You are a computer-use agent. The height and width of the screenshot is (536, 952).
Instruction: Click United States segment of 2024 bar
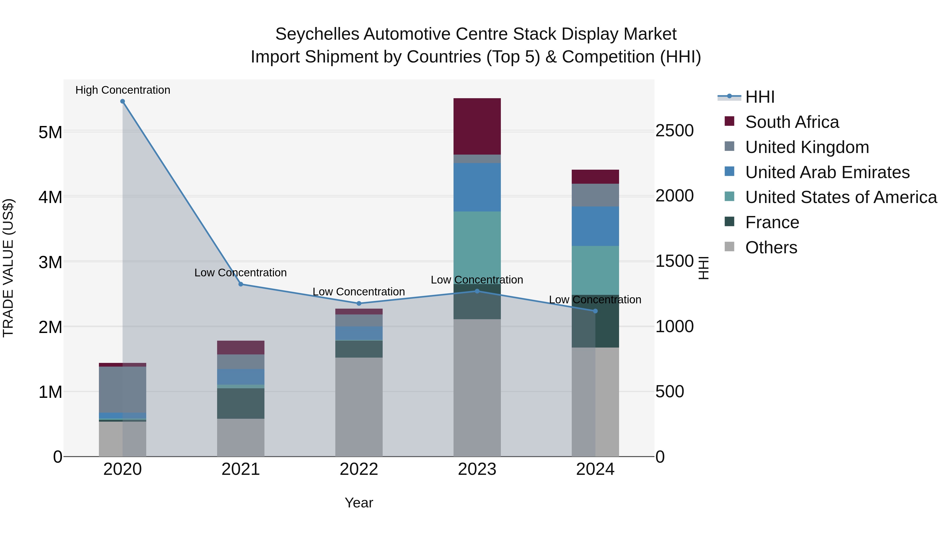pos(595,271)
